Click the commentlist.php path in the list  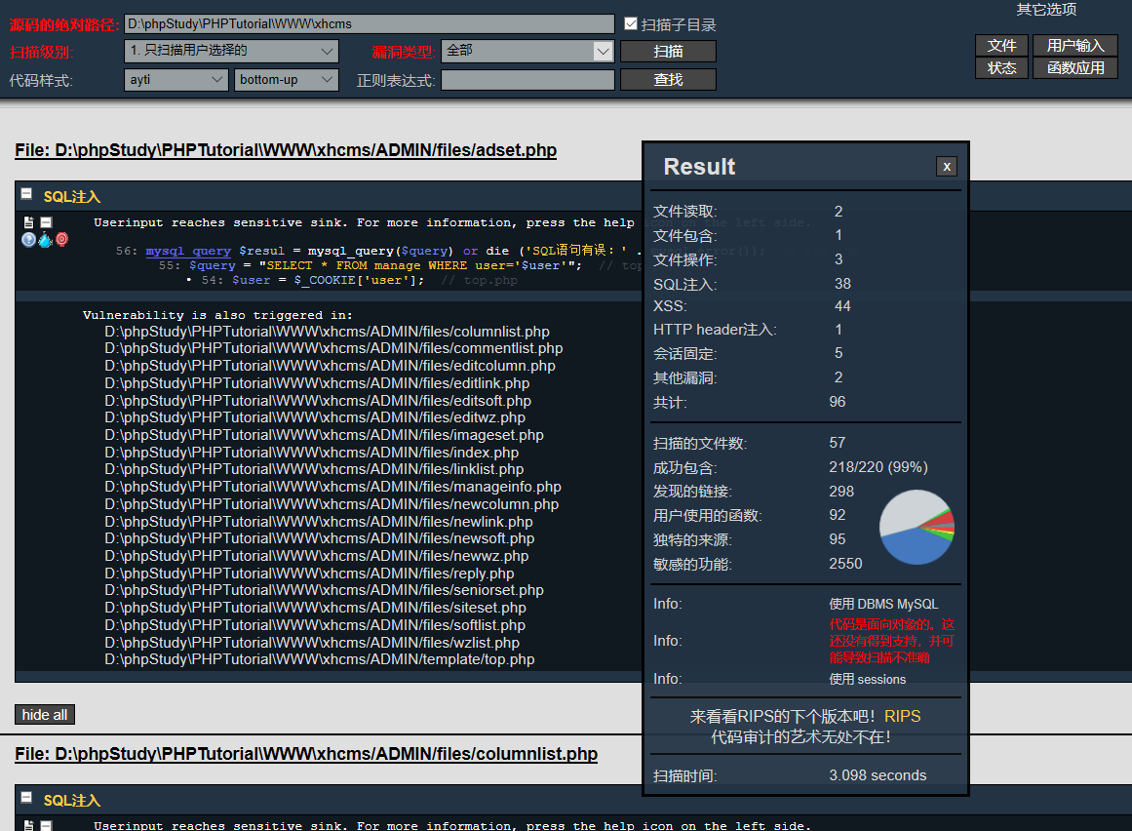tap(333, 349)
